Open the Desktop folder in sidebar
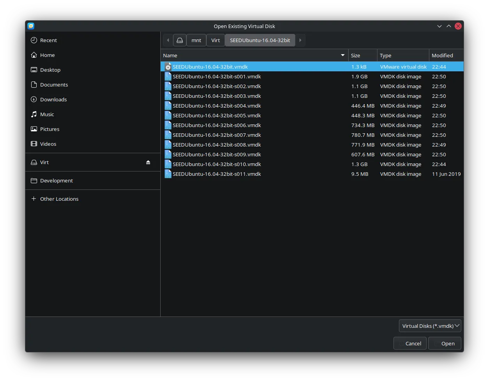The width and height of the screenshot is (489, 382). (93, 70)
